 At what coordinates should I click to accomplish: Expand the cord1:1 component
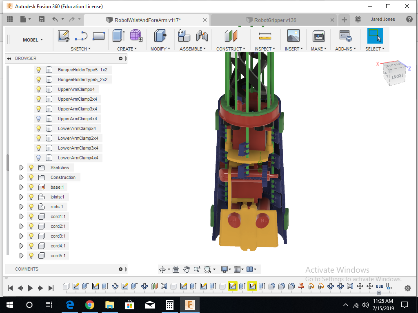click(21, 216)
